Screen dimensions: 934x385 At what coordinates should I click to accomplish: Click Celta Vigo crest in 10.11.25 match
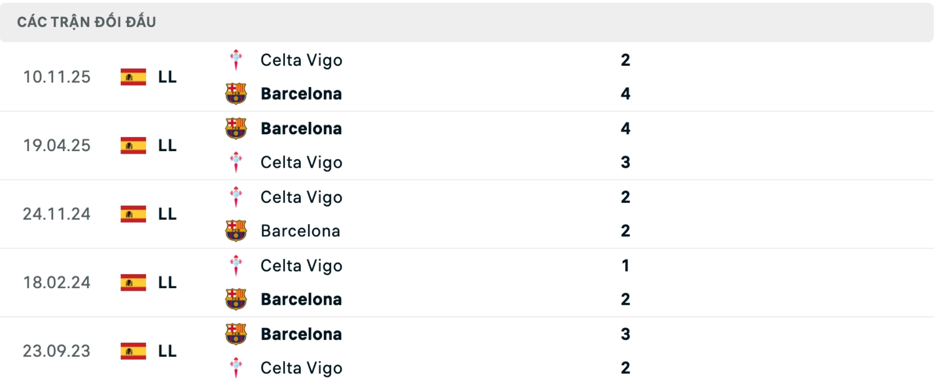point(236,60)
